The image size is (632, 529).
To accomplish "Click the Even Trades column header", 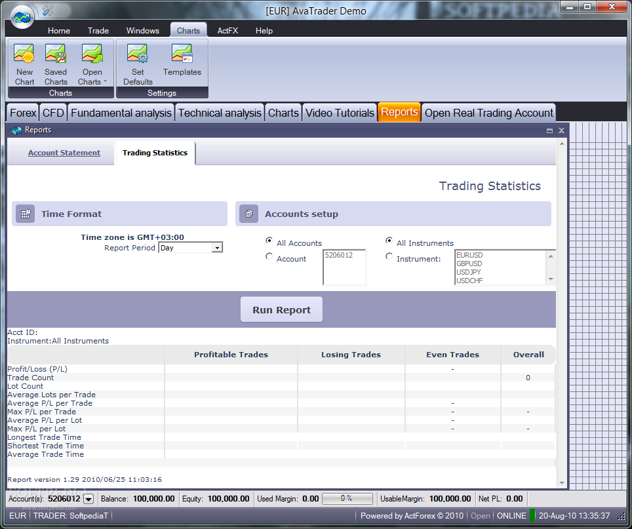I will [452, 355].
